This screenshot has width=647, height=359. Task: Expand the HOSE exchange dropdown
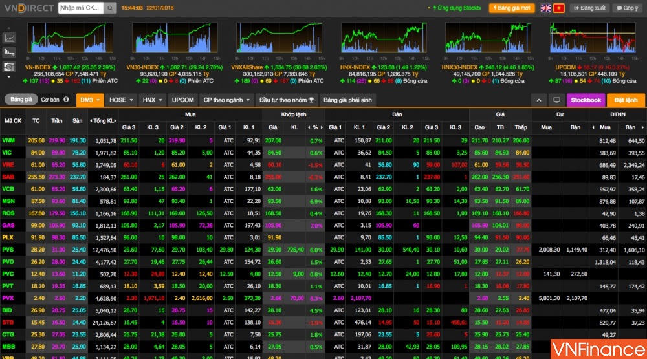[x=121, y=100]
